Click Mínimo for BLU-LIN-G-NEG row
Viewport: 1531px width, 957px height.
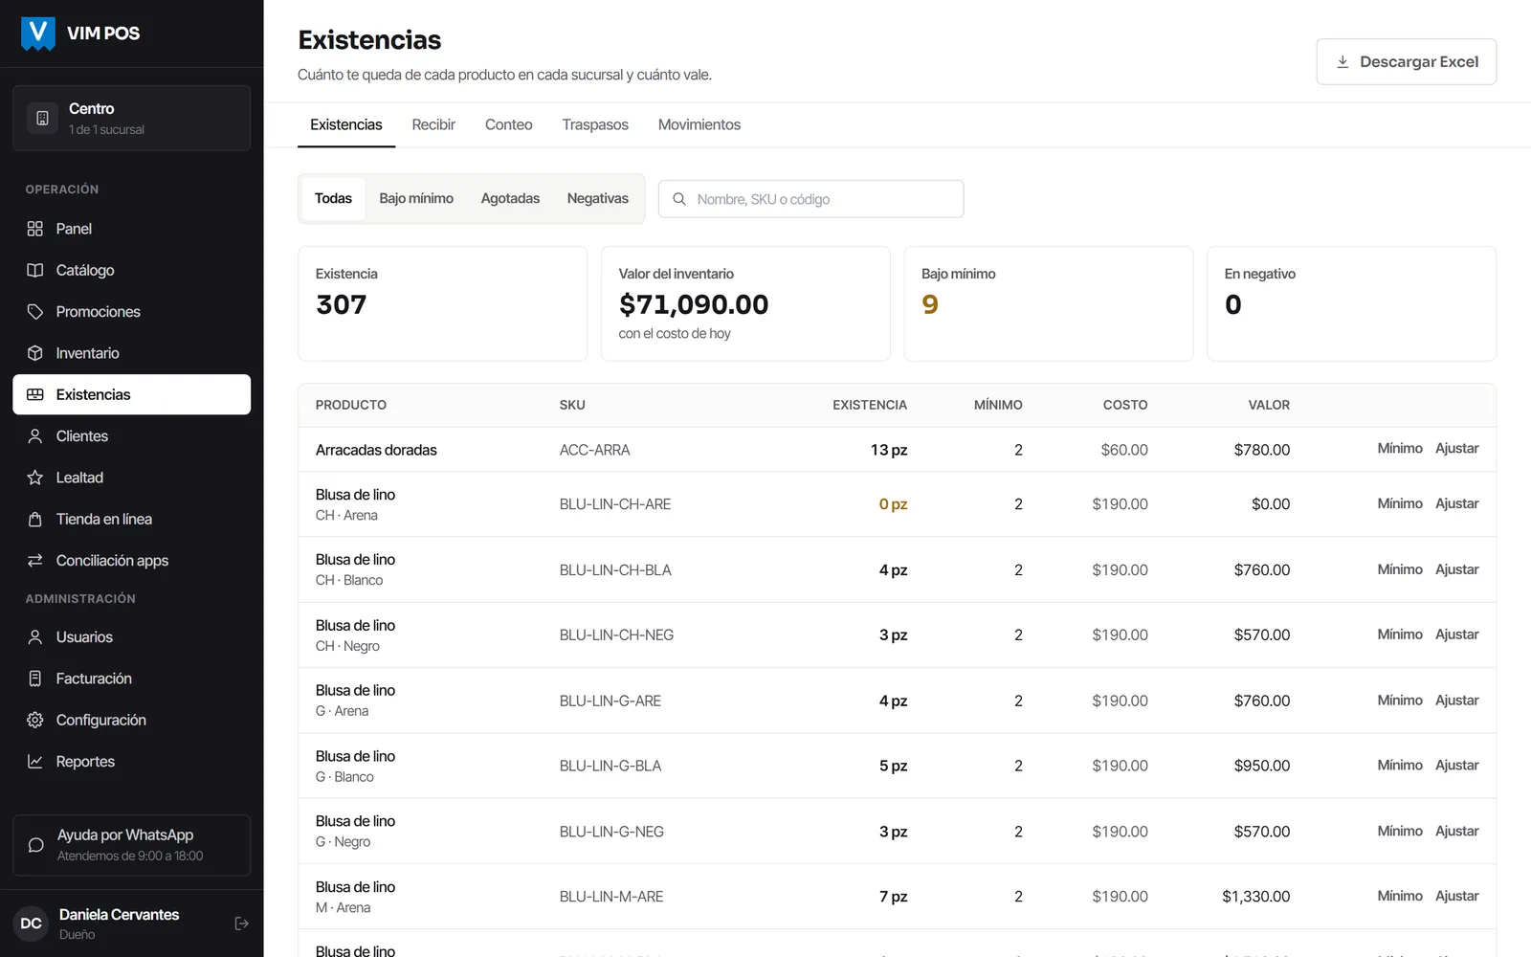1400,831
